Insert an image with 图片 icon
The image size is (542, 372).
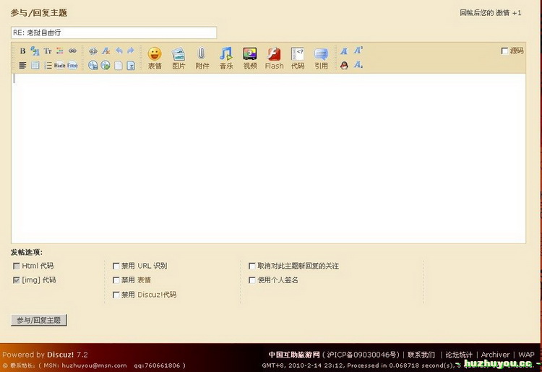[x=178, y=58]
